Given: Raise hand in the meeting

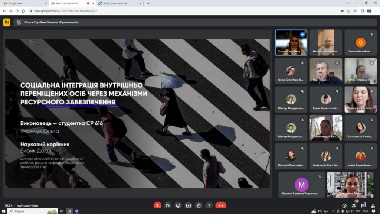Looking at the screenshot, I should [199, 205].
